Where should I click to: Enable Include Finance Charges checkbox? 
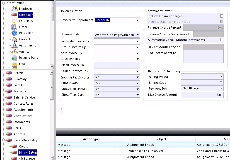coord(222,16)
